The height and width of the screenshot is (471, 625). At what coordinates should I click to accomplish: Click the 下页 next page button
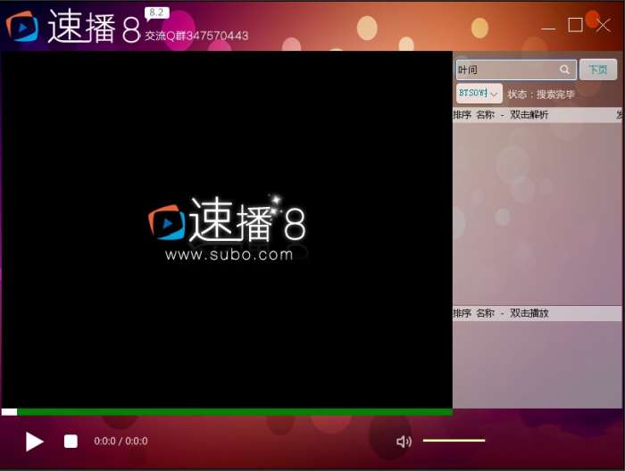click(x=598, y=70)
